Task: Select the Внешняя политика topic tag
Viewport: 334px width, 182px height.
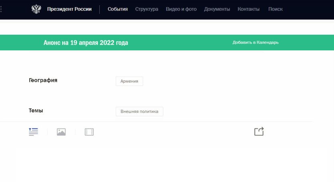Action: point(139,111)
